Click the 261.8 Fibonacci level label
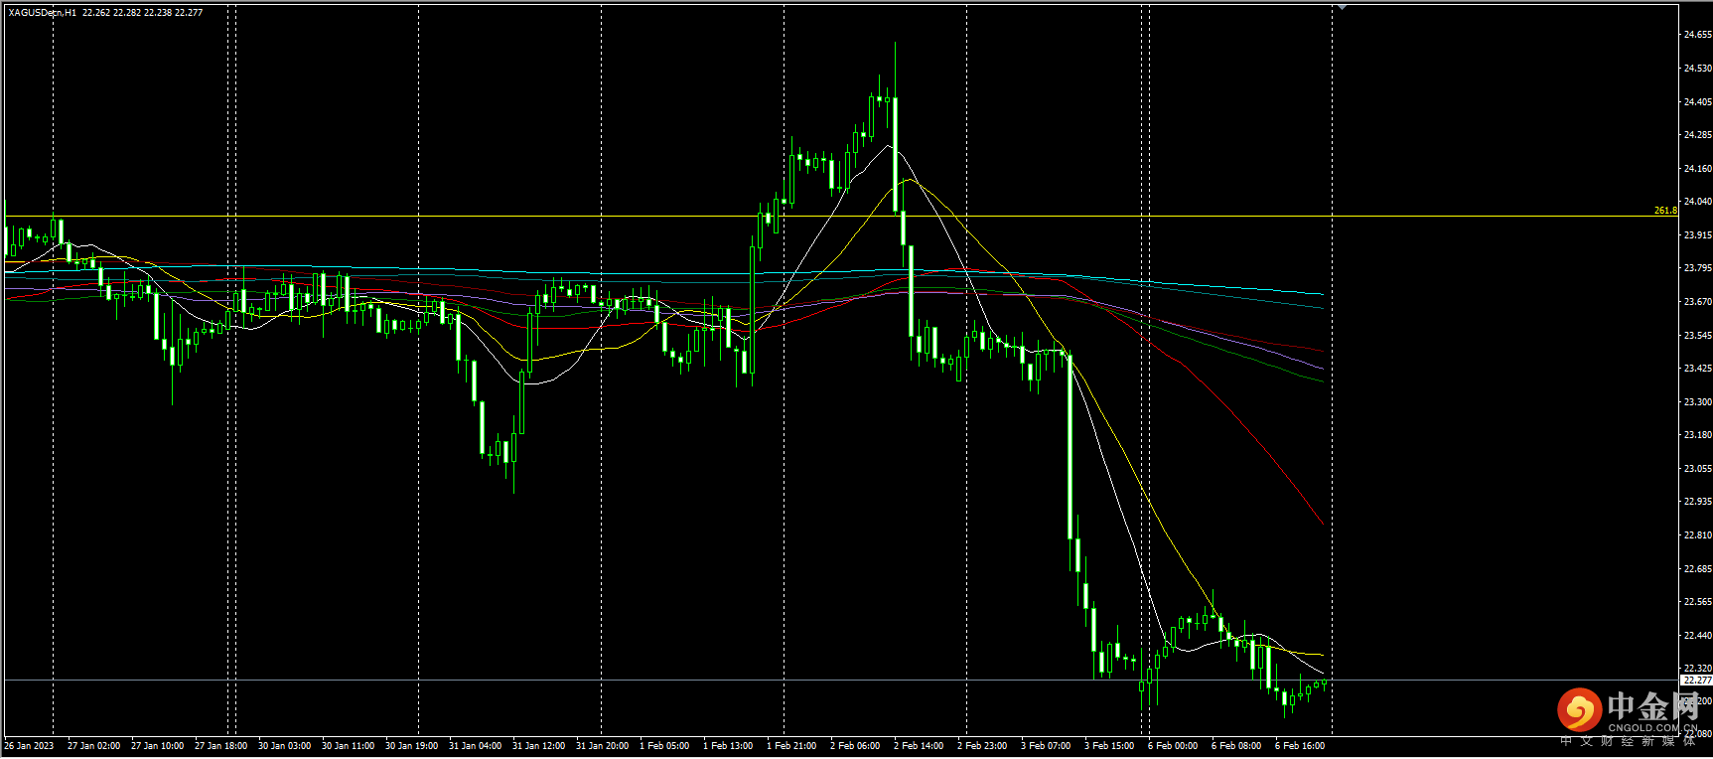 1664,211
